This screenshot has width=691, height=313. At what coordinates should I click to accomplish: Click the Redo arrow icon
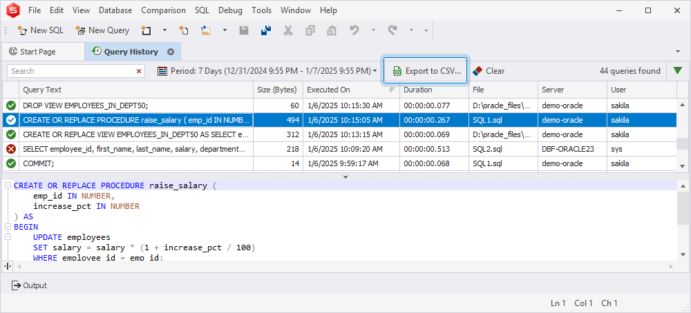pyautogui.click(x=392, y=30)
